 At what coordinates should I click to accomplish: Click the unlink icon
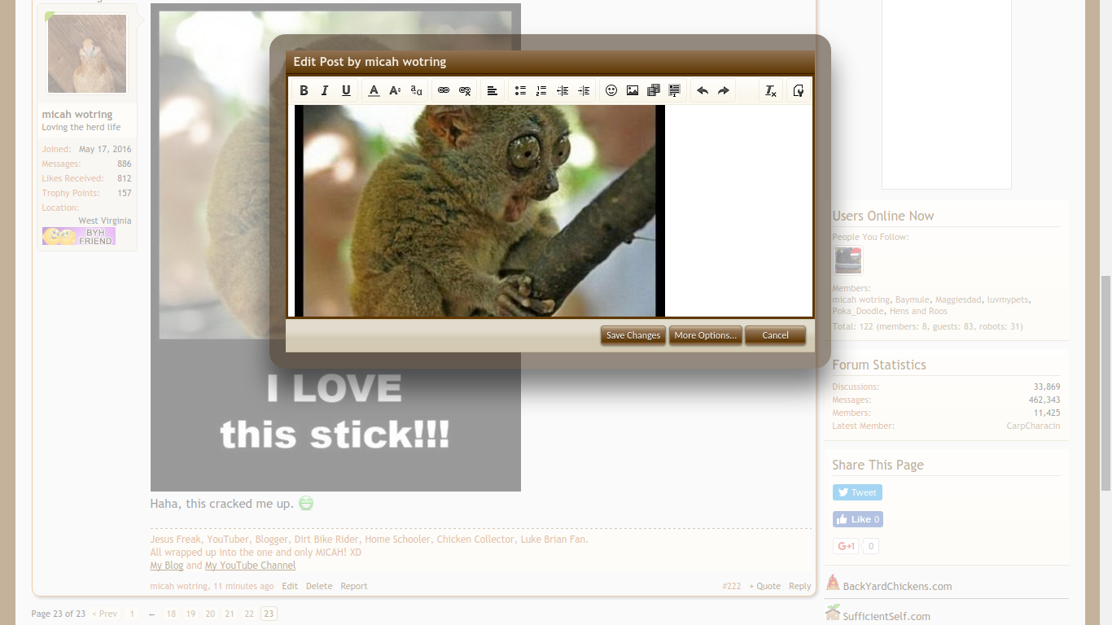tap(465, 91)
